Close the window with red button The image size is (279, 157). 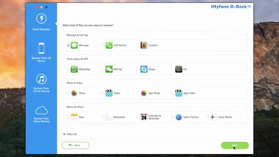37,7
